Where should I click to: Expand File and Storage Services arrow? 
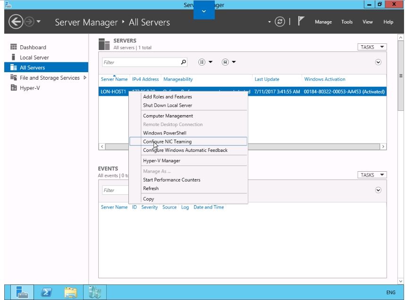pyautogui.click(x=85, y=78)
